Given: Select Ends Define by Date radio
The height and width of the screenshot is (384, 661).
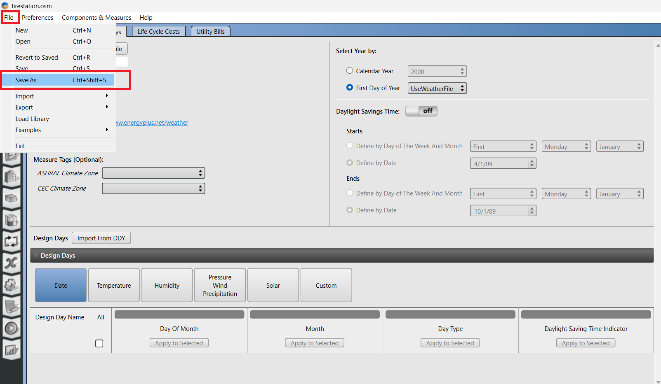Looking at the screenshot, I should [x=350, y=210].
